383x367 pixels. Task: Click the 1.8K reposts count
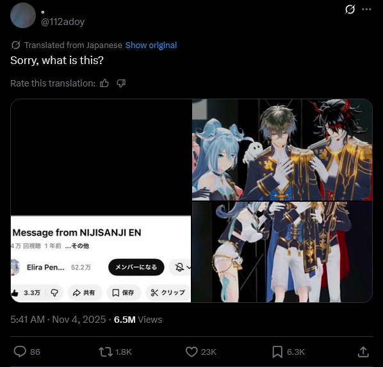coord(124,352)
